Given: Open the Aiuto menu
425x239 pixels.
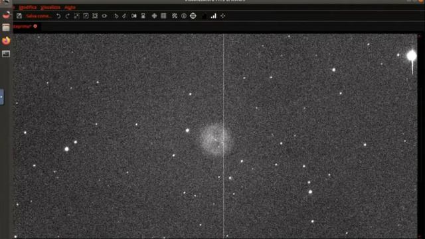Looking at the screenshot, I should point(70,7).
